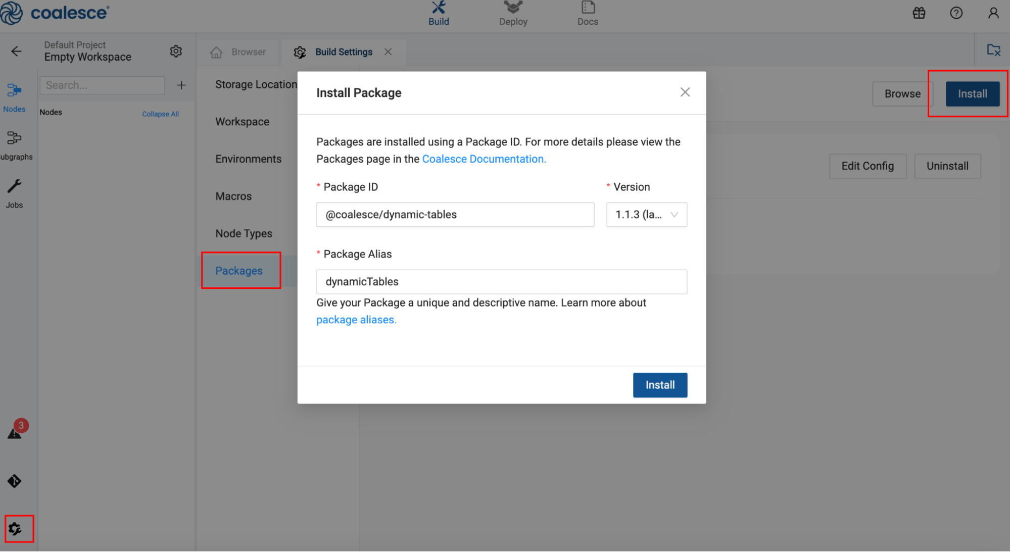Click the gift icon in the top bar

pyautogui.click(x=919, y=13)
